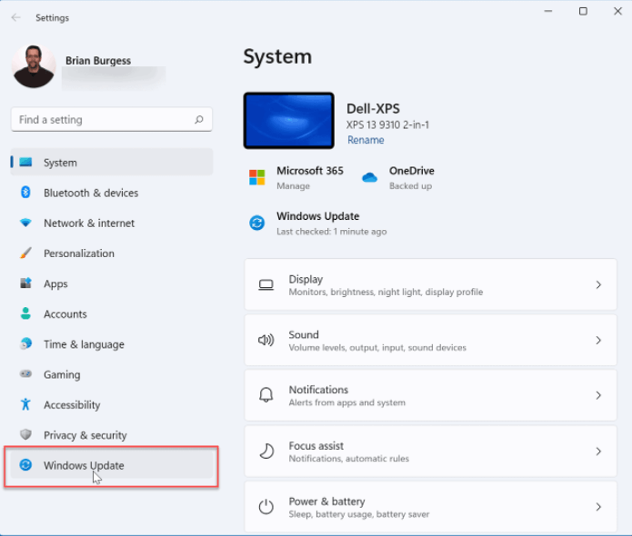
Task: Minimize the Settings window
Action: 548,11
